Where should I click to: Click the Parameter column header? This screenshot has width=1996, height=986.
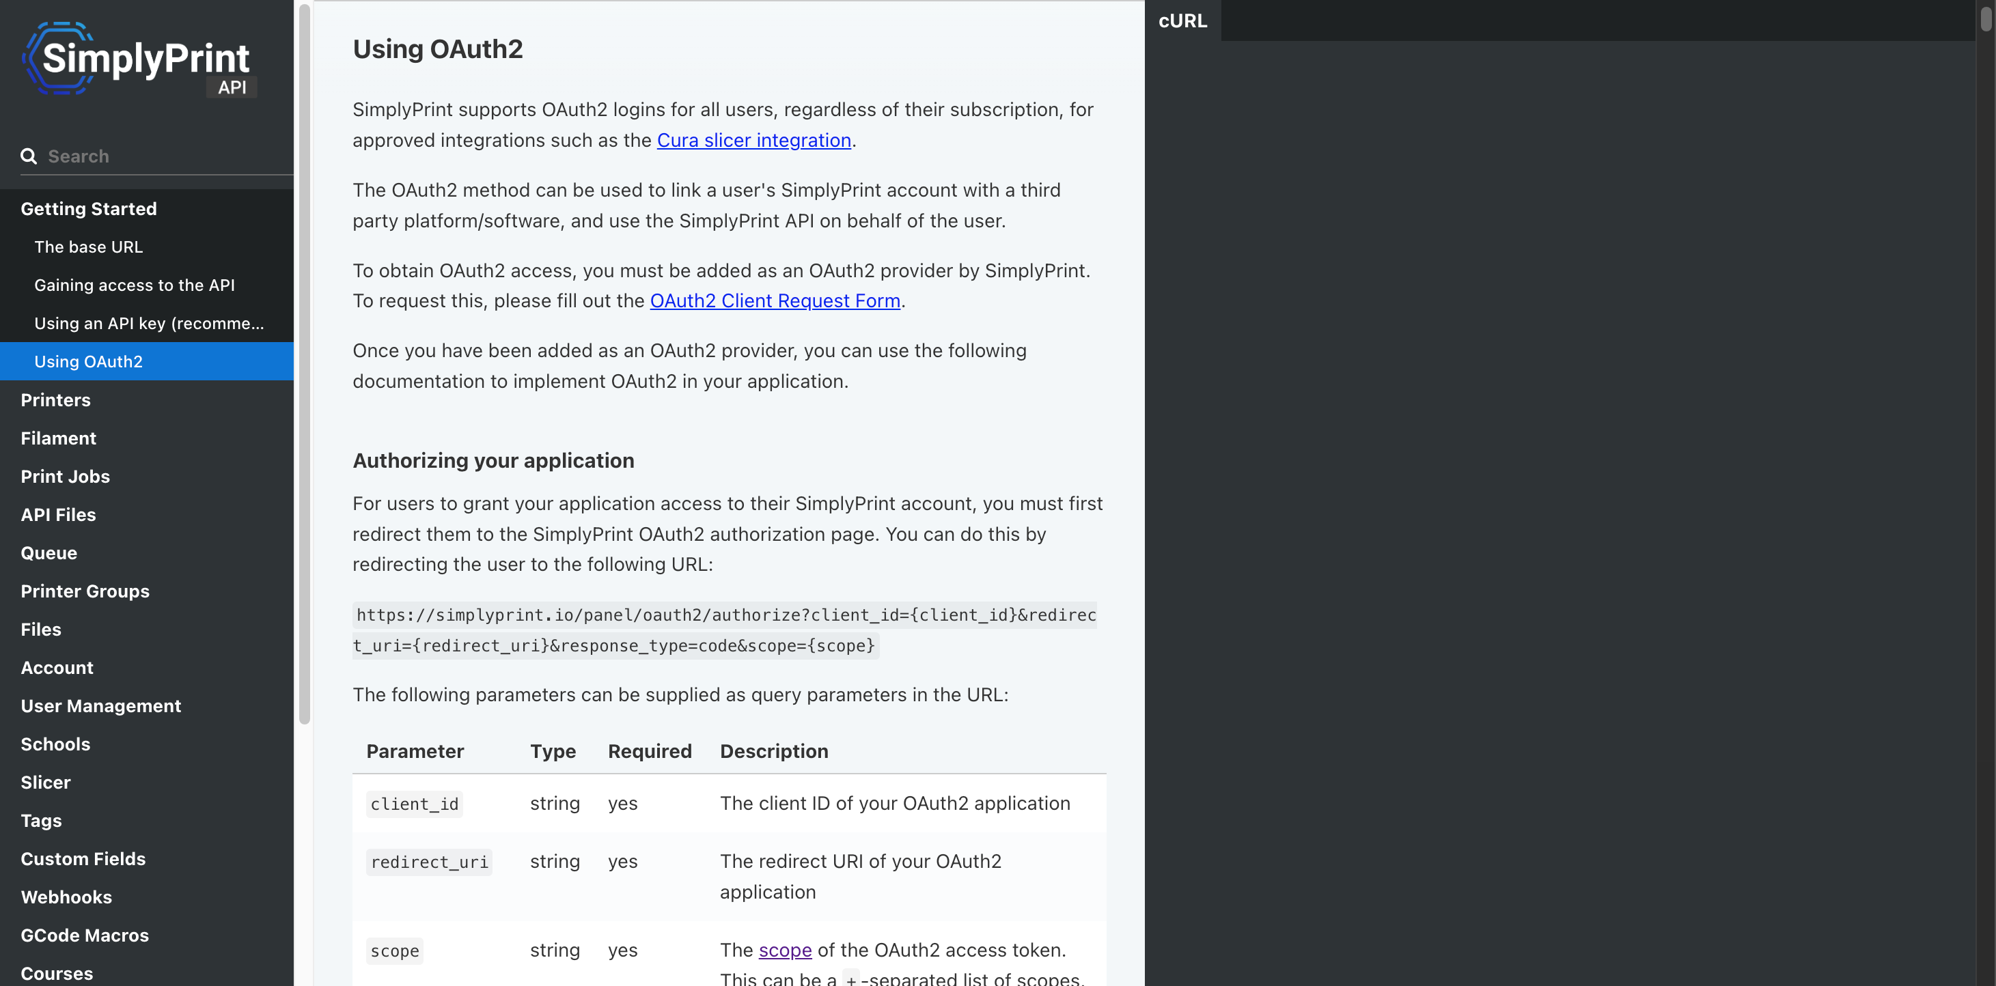click(x=415, y=751)
